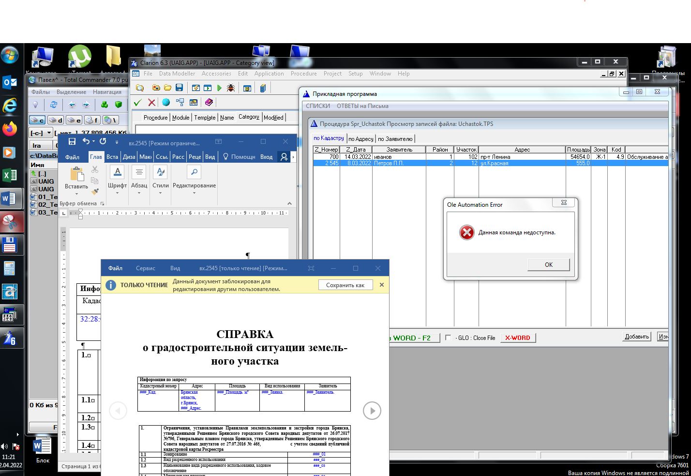Open the СПИСКИ menu
691x476 pixels.
pyautogui.click(x=318, y=106)
